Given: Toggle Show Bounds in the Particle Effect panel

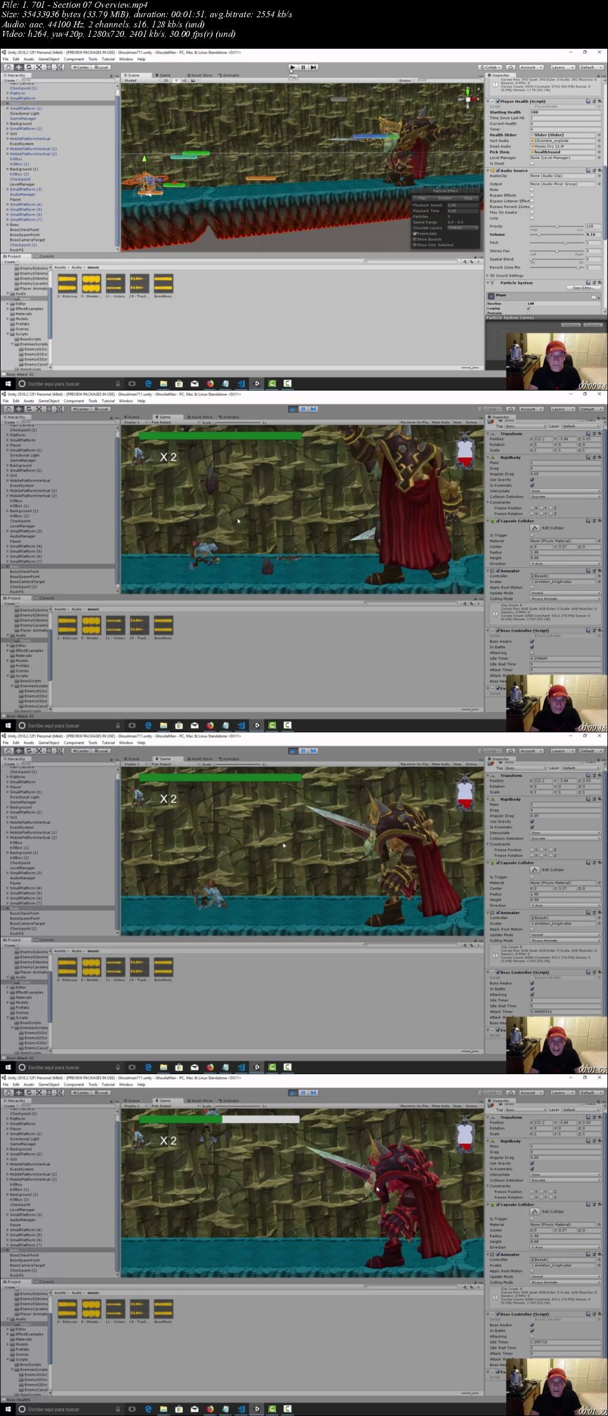Looking at the screenshot, I should (415, 239).
